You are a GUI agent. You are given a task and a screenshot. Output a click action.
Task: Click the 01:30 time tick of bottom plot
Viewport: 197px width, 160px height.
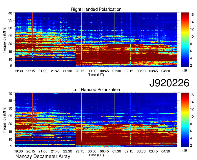click(x=116, y=151)
